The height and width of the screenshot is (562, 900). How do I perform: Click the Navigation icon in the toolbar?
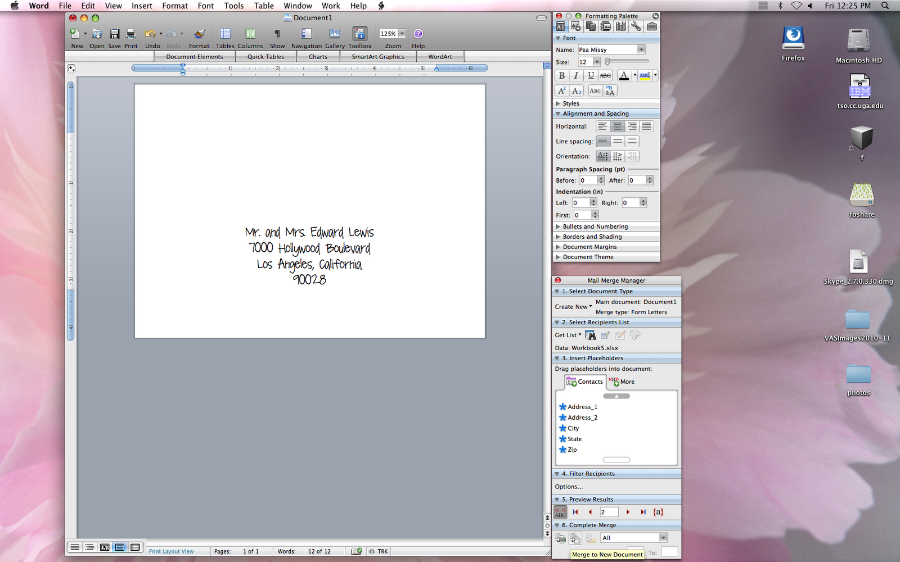click(x=306, y=34)
